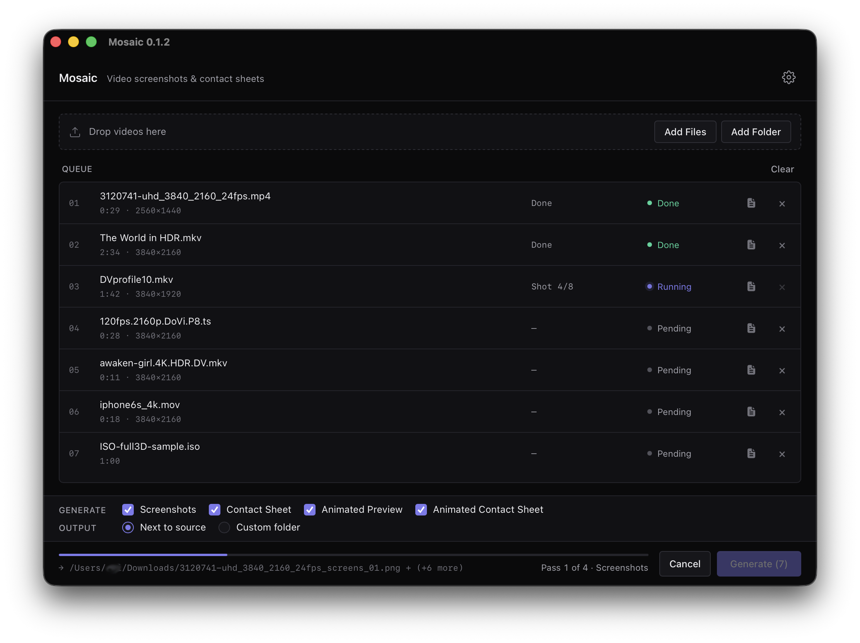Click the green window zoom button
The height and width of the screenshot is (643, 860).
(x=91, y=42)
